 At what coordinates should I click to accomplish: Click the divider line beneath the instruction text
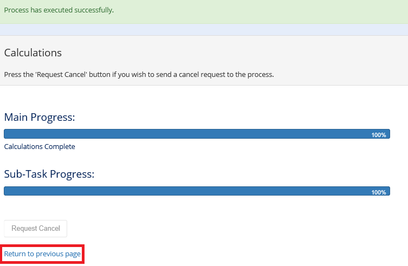[204, 86]
